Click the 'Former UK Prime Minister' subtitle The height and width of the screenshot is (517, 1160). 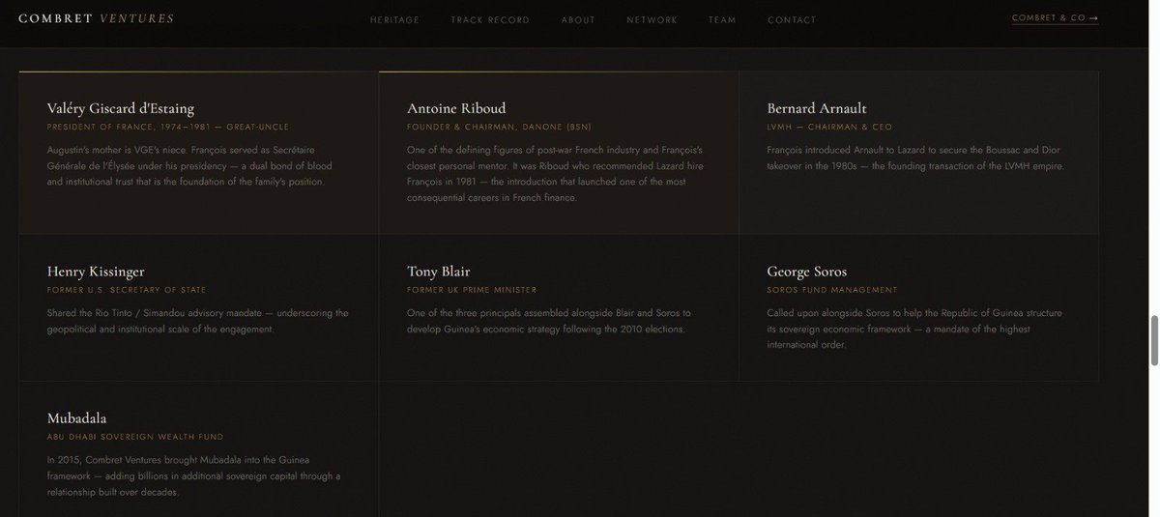click(x=472, y=290)
